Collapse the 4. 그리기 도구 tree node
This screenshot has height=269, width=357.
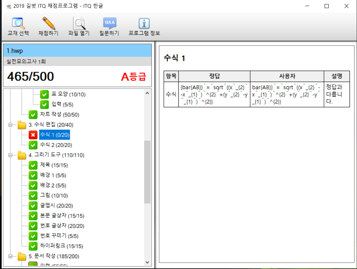pyautogui.click(x=10, y=155)
